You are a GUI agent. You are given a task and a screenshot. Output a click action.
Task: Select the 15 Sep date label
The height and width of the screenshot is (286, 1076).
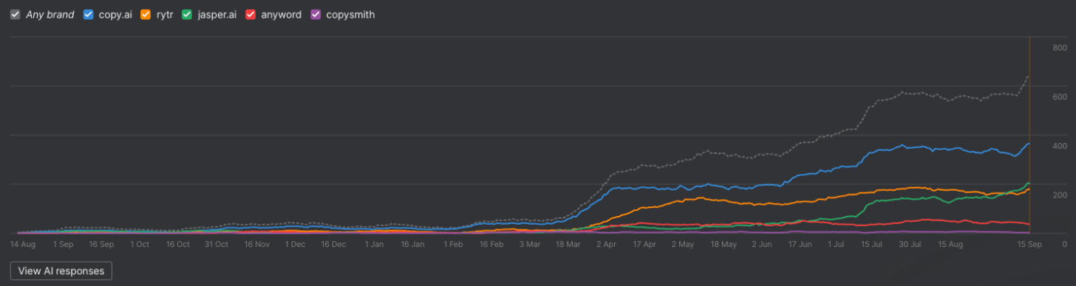(x=1029, y=244)
